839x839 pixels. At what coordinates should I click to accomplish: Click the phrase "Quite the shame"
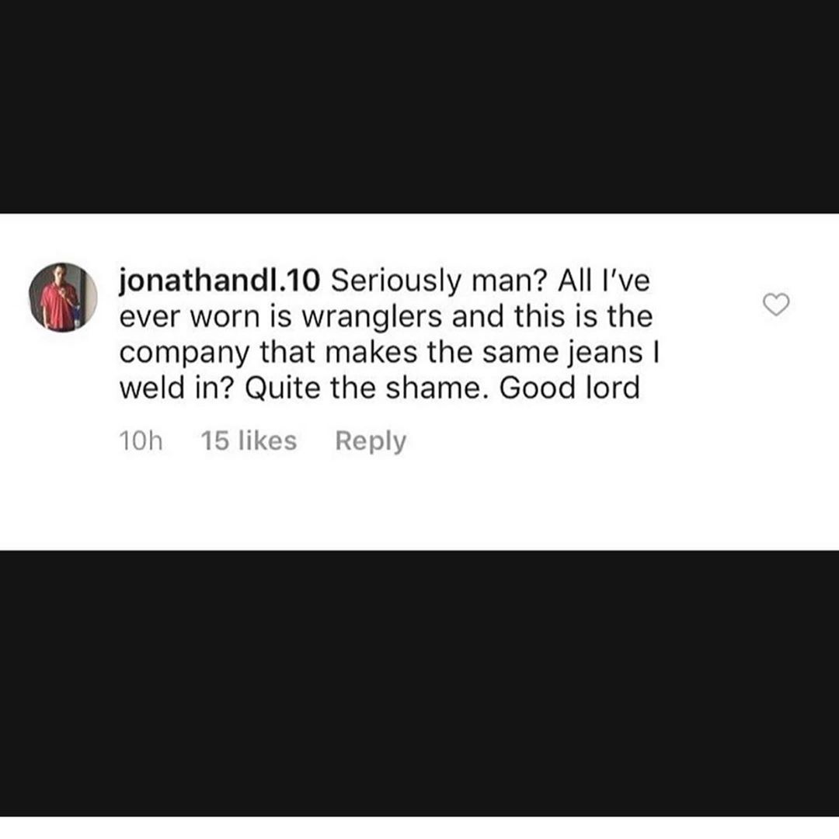(x=364, y=388)
